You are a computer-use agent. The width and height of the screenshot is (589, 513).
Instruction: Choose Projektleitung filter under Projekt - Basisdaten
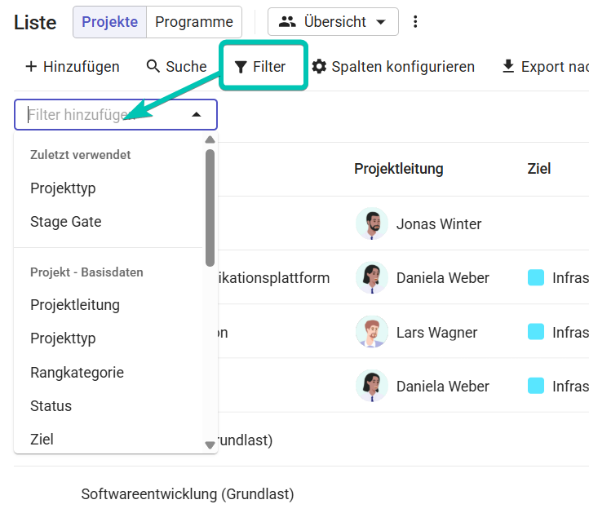click(75, 304)
